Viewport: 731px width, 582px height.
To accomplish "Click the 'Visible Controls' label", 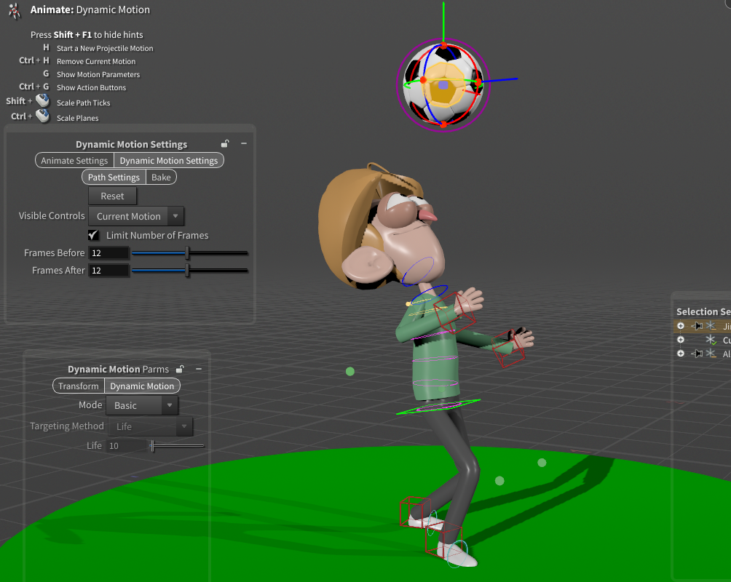I will [52, 216].
